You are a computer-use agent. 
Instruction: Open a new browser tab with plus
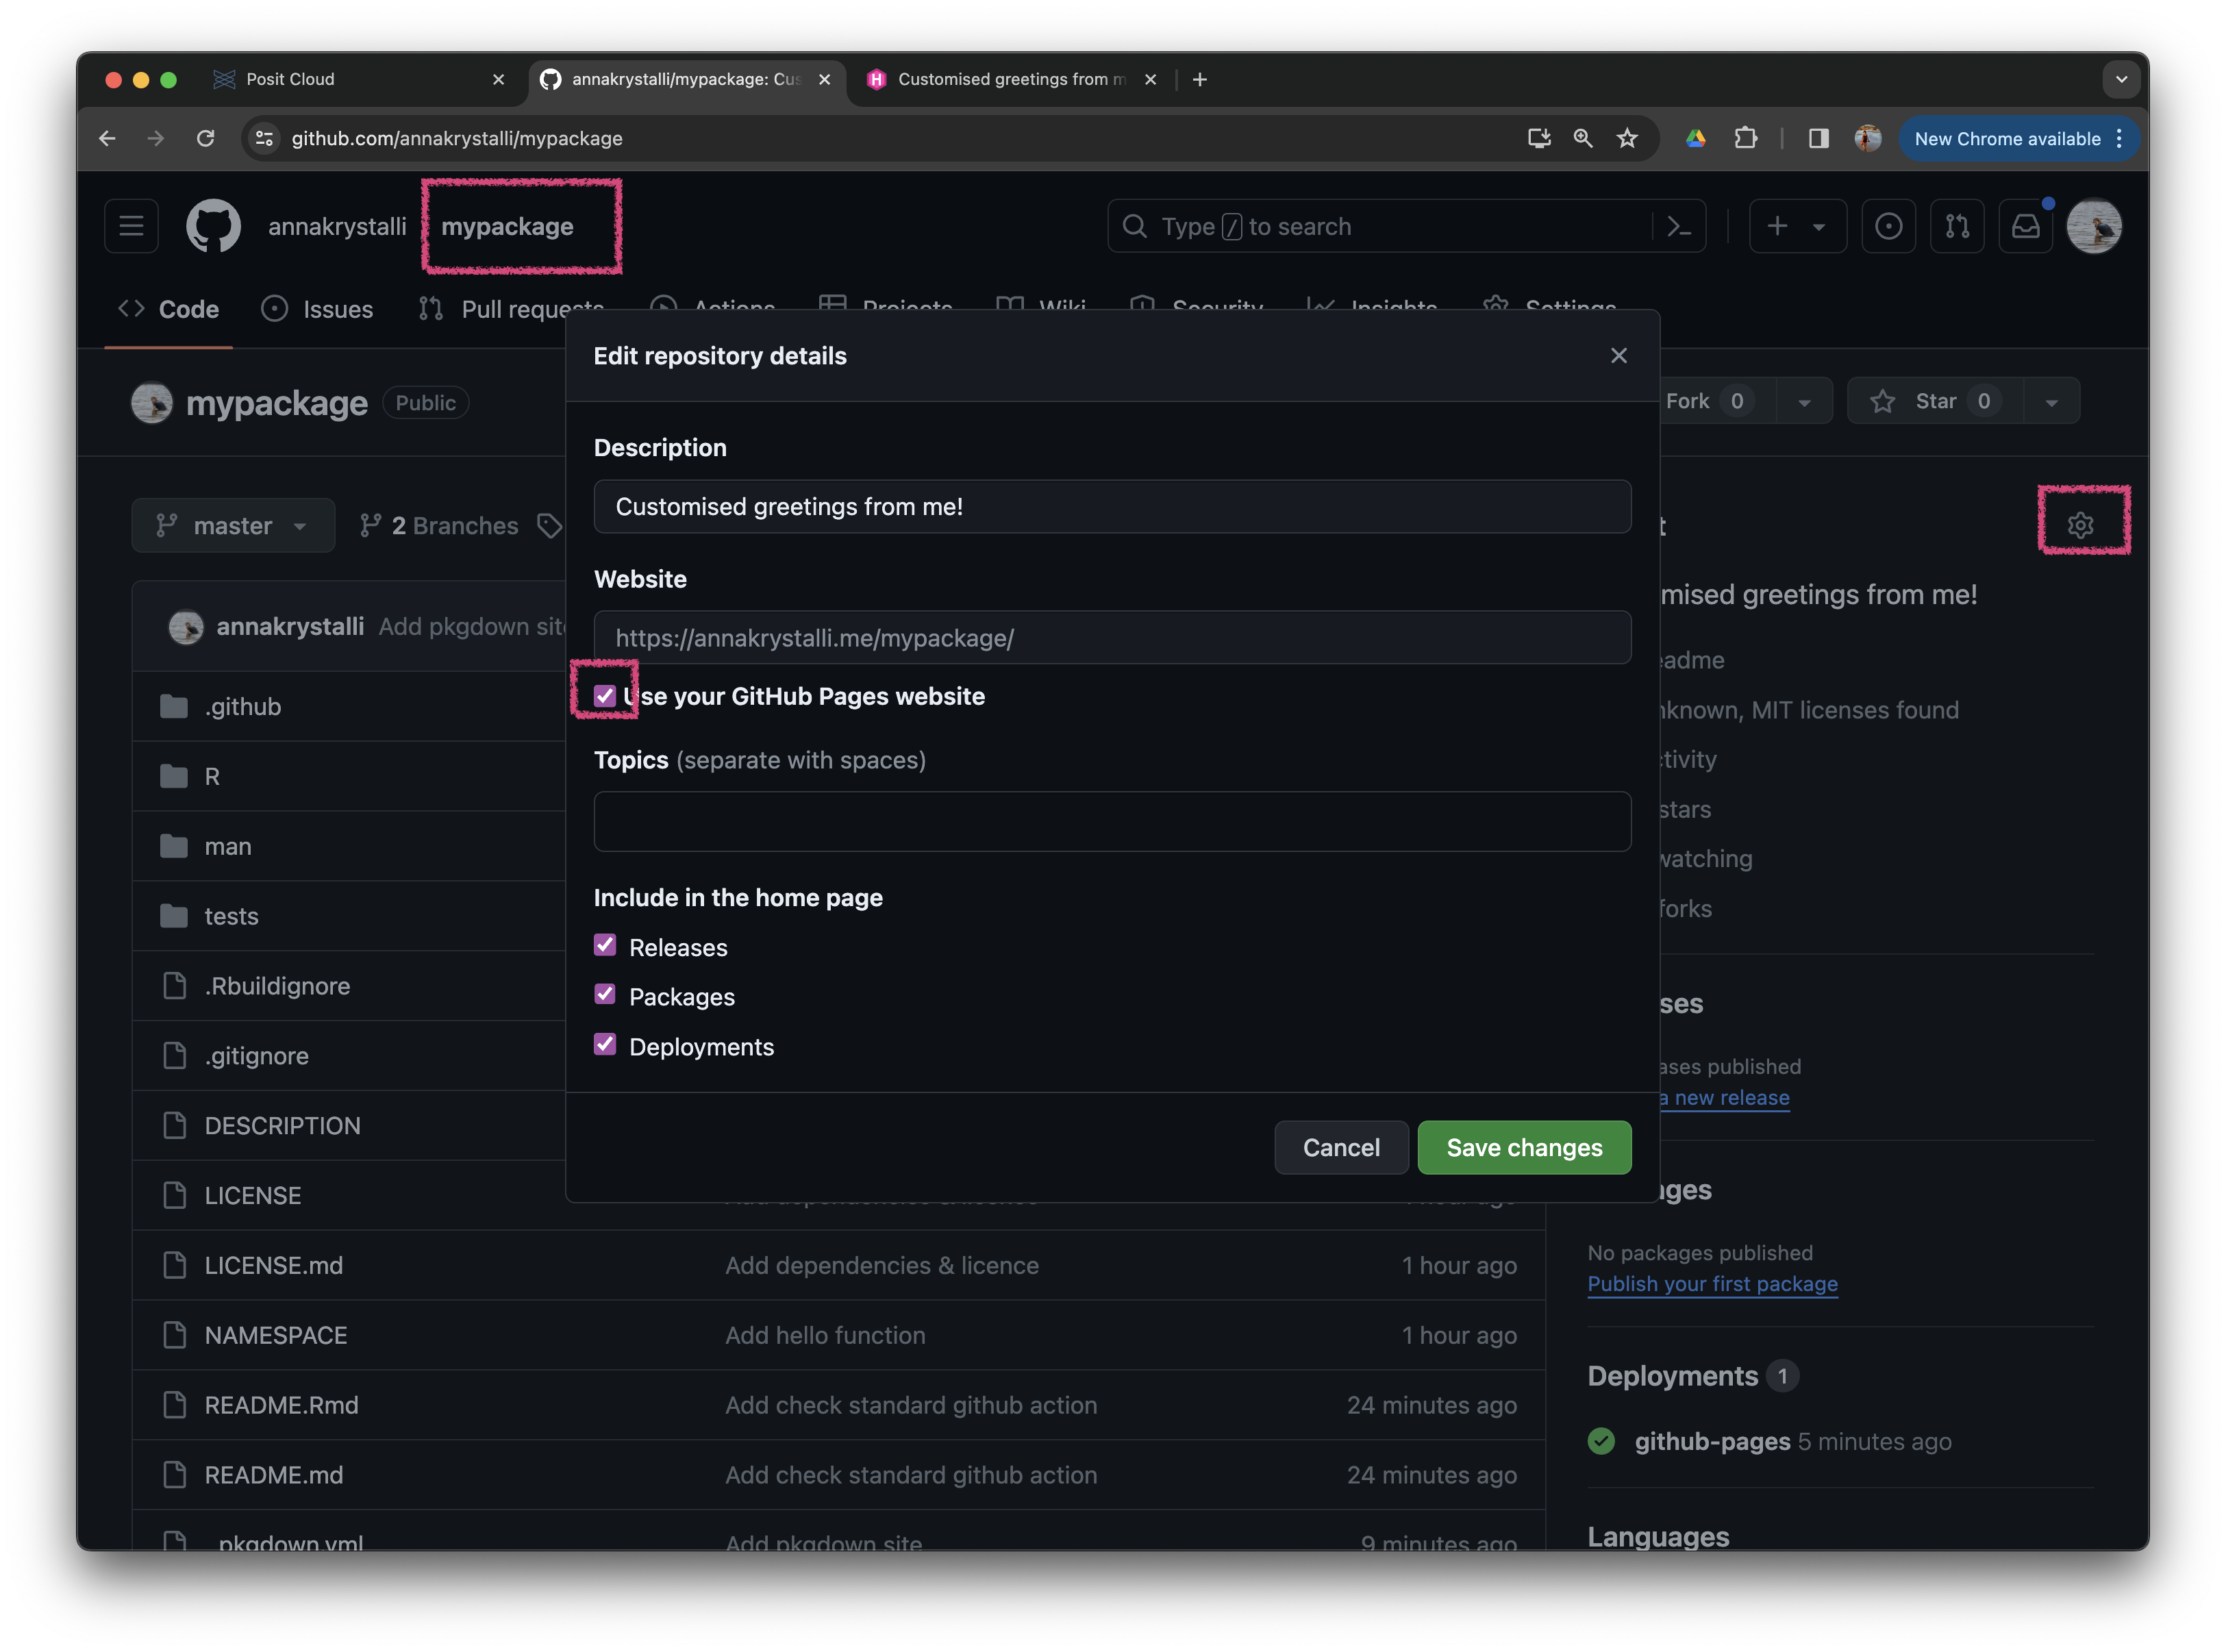[1199, 79]
